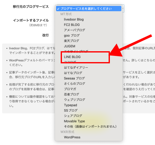Click the （約8MBまで）note text
The image size is (155, 145).
[38, 25]
